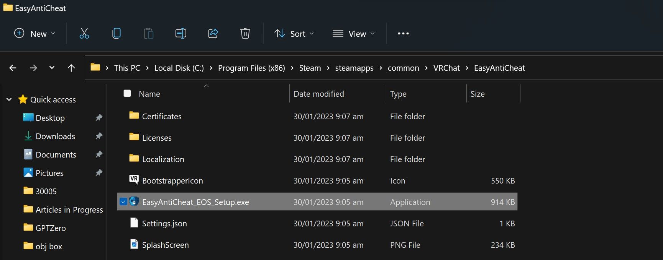
Task: Select Downloads in Quick access
Action: pyautogui.click(x=55, y=136)
